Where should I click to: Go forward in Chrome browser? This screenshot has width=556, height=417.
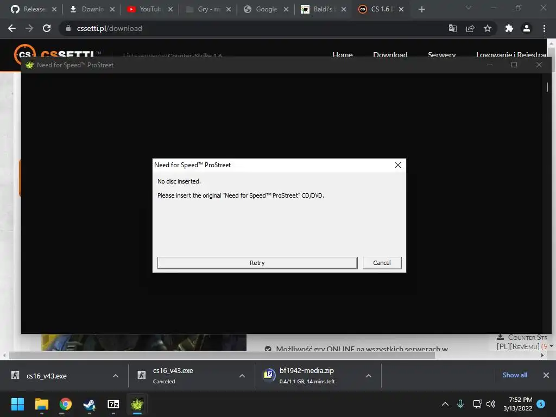(29, 28)
